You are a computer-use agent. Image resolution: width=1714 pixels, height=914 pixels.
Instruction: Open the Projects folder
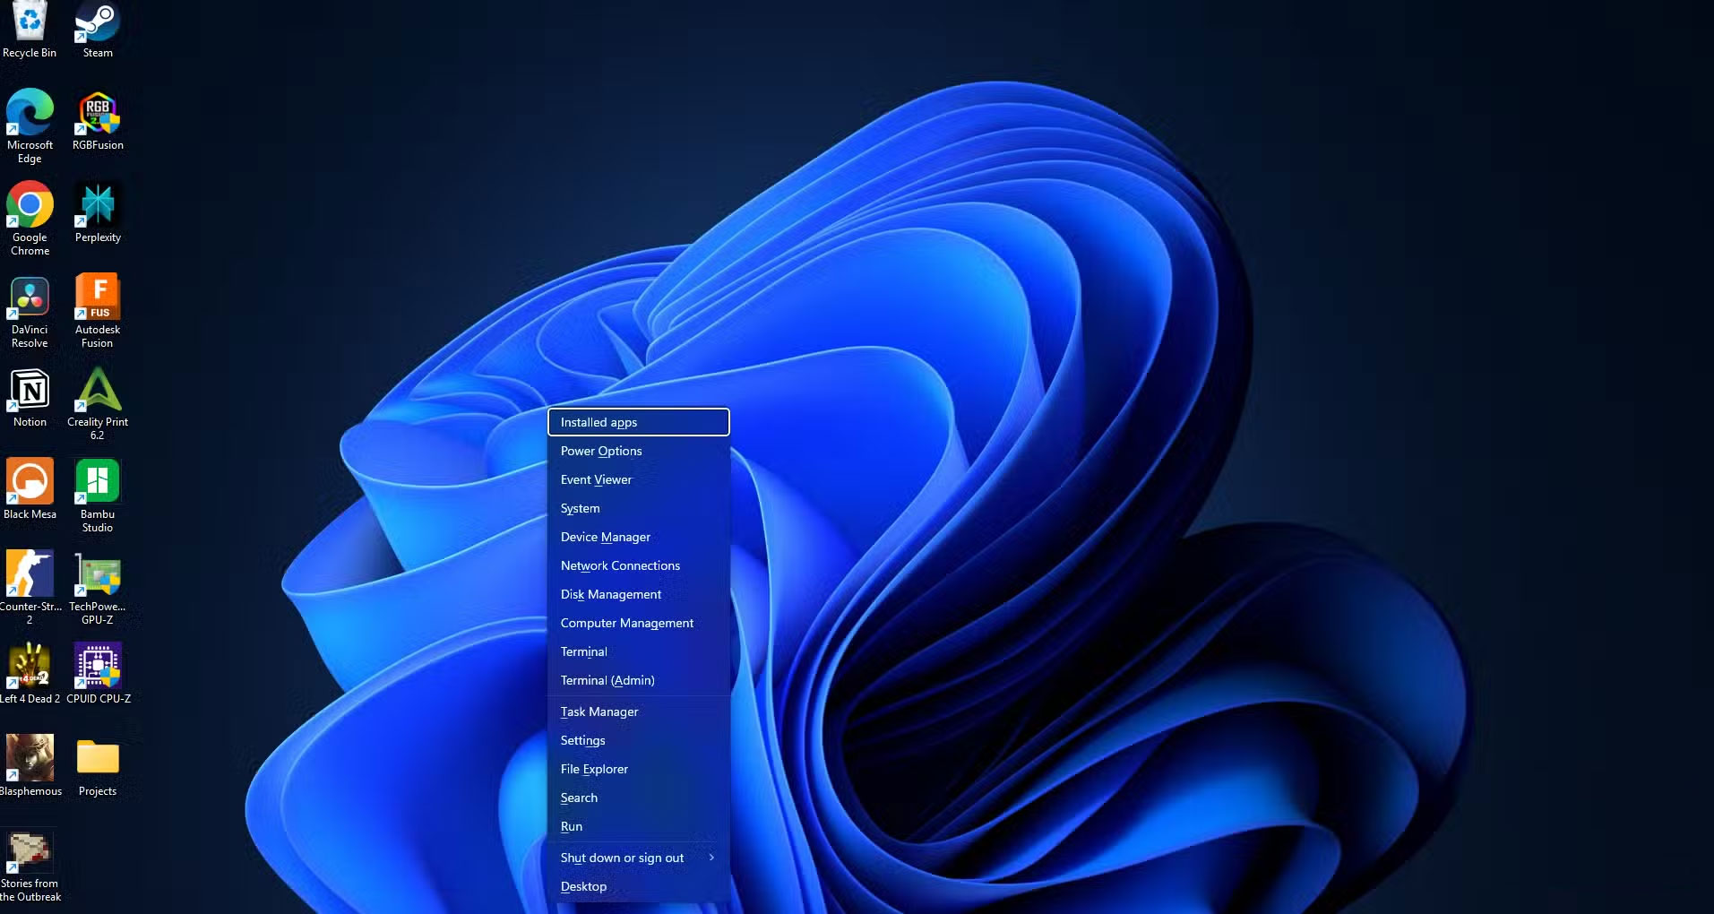pyautogui.click(x=97, y=757)
